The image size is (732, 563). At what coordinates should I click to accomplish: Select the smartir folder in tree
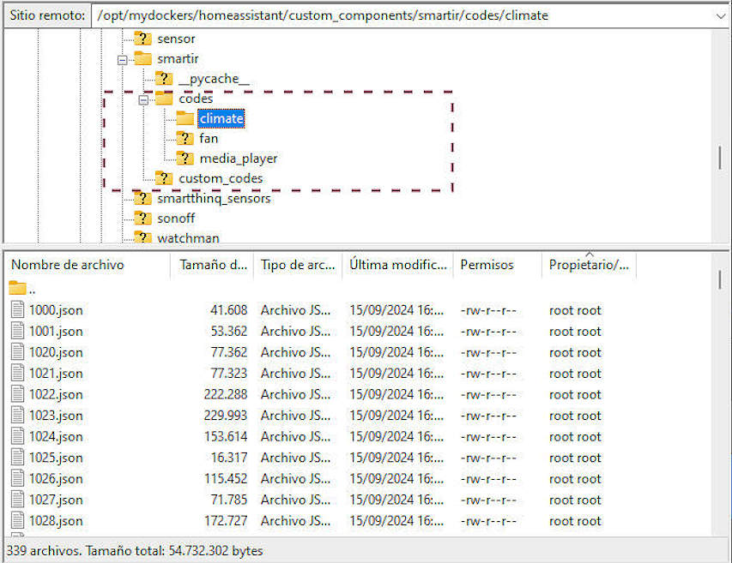click(x=178, y=59)
